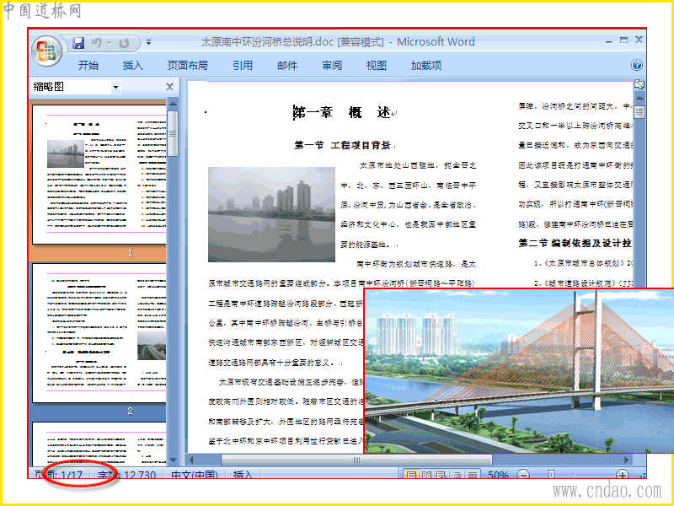This screenshot has width=674, height=506.
Task: Click the 页面 1/17 page indicator
Action: (x=58, y=475)
